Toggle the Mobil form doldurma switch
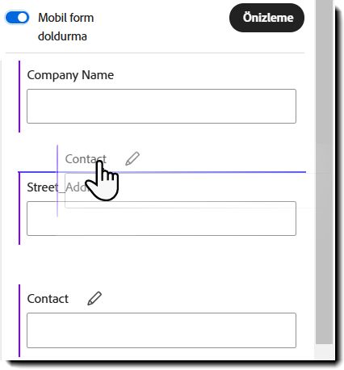 tap(17, 18)
